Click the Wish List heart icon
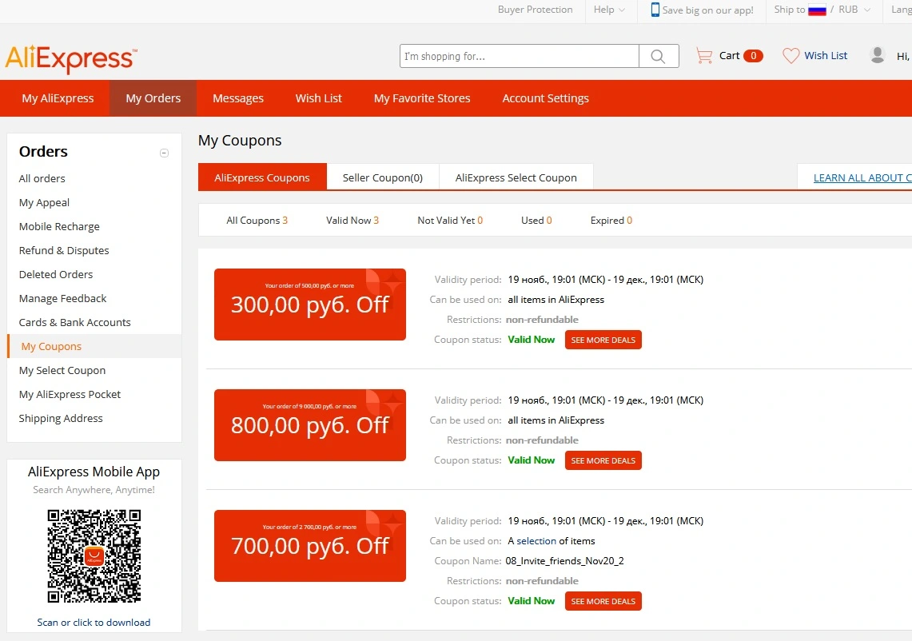This screenshot has width=912, height=641. coord(791,56)
